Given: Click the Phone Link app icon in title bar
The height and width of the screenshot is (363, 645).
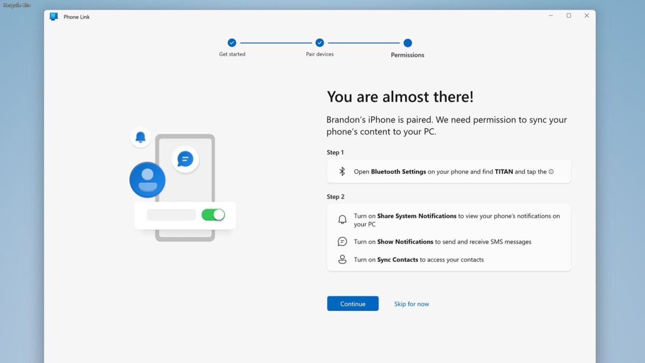Looking at the screenshot, I should [x=54, y=17].
